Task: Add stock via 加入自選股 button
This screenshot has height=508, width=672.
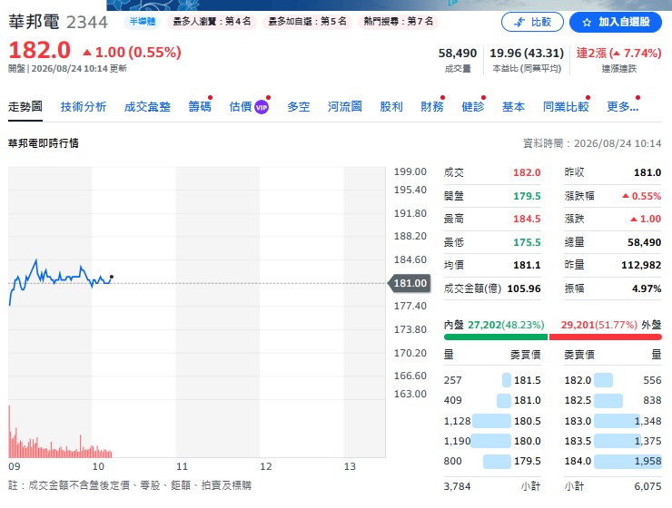Action: tap(616, 22)
